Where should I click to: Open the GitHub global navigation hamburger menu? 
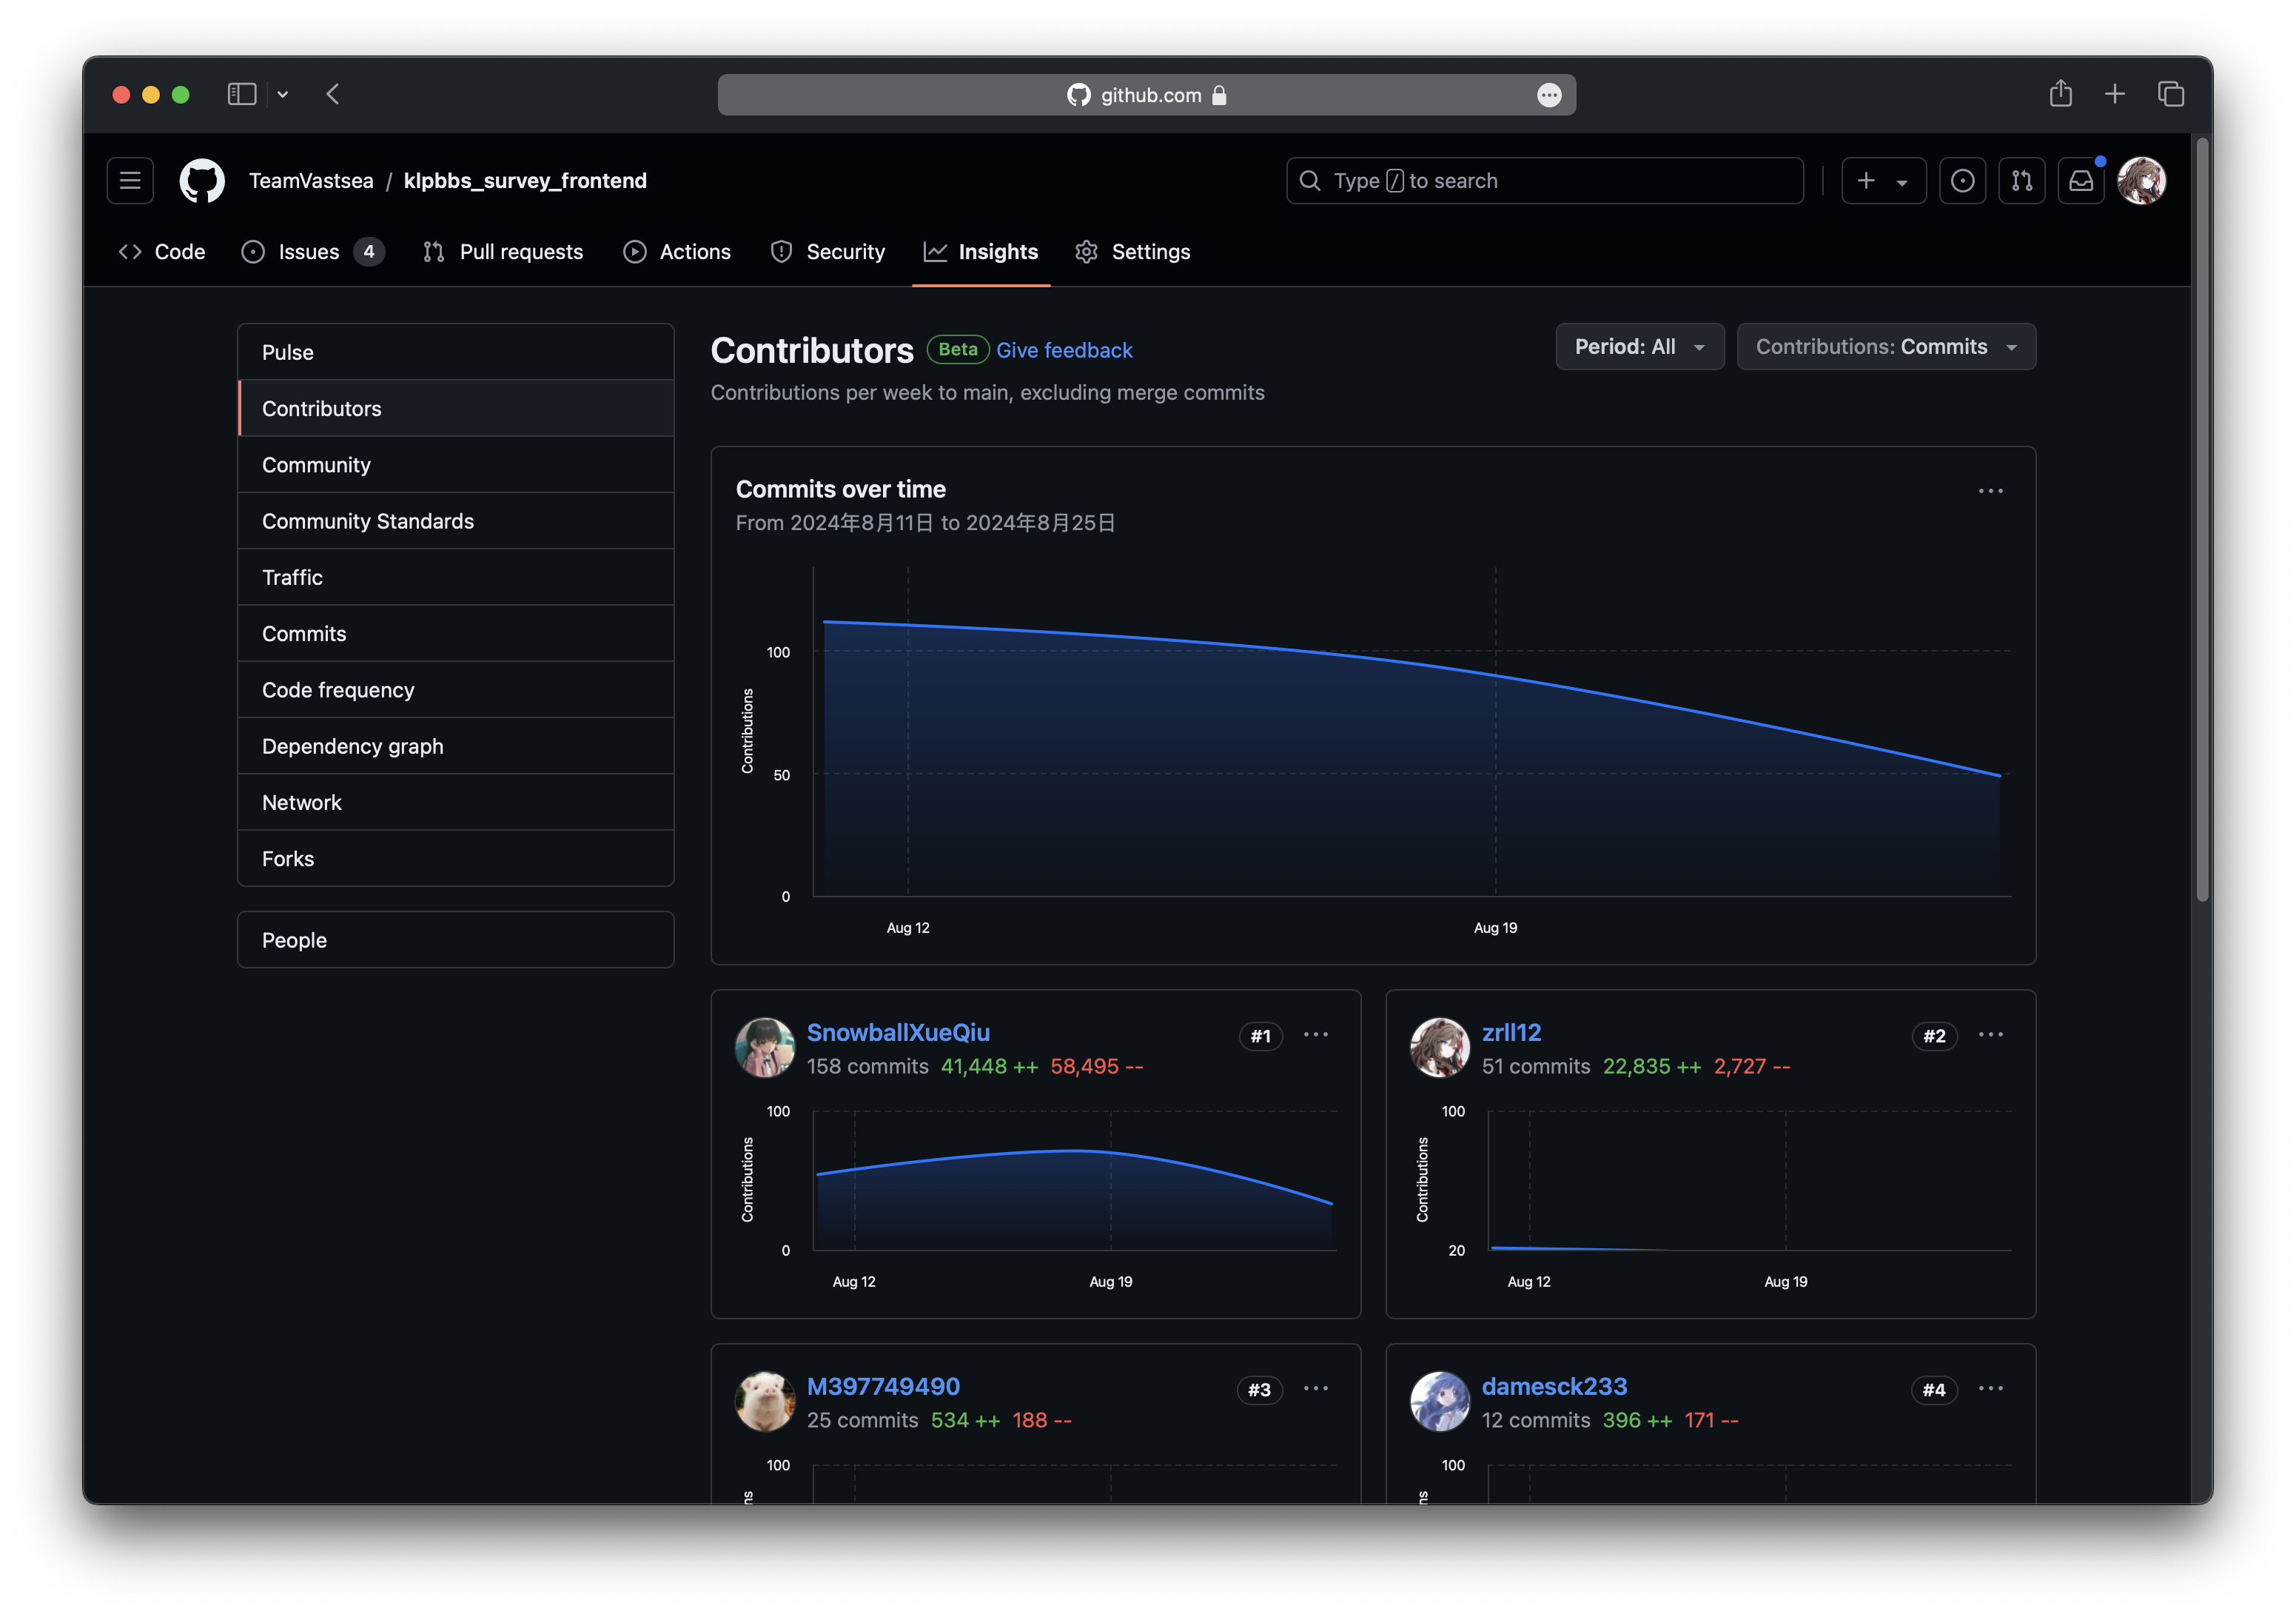[130, 181]
